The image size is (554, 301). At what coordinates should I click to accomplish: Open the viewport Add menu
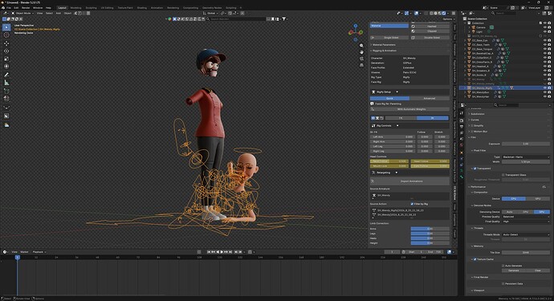click(59, 13)
